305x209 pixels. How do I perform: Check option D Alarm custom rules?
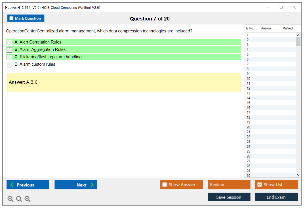10,65
